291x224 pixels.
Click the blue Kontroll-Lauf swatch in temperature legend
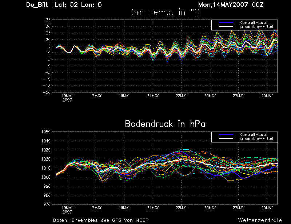point(226,22)
